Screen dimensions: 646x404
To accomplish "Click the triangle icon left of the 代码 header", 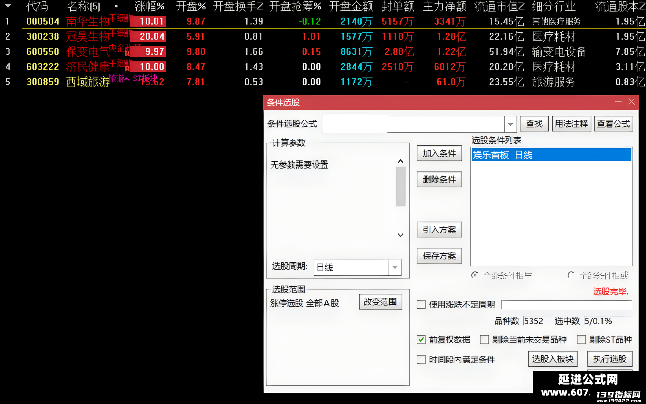I will (x=8, y=6).
